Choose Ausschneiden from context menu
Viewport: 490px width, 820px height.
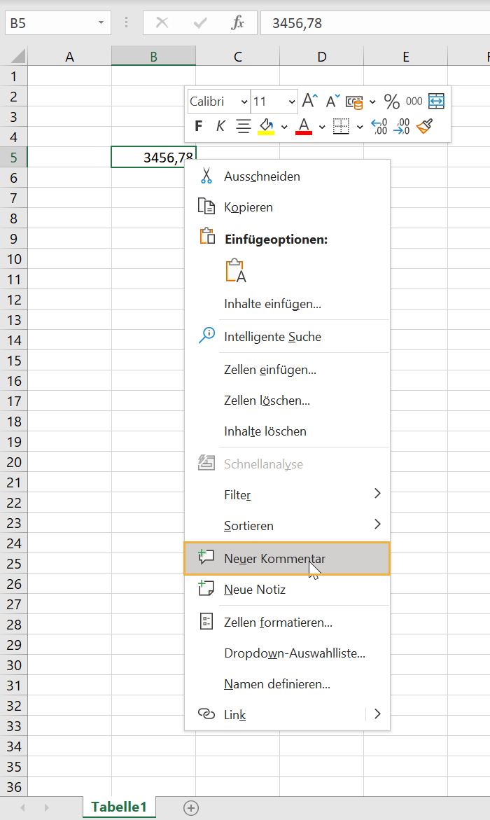pos(287,176)
